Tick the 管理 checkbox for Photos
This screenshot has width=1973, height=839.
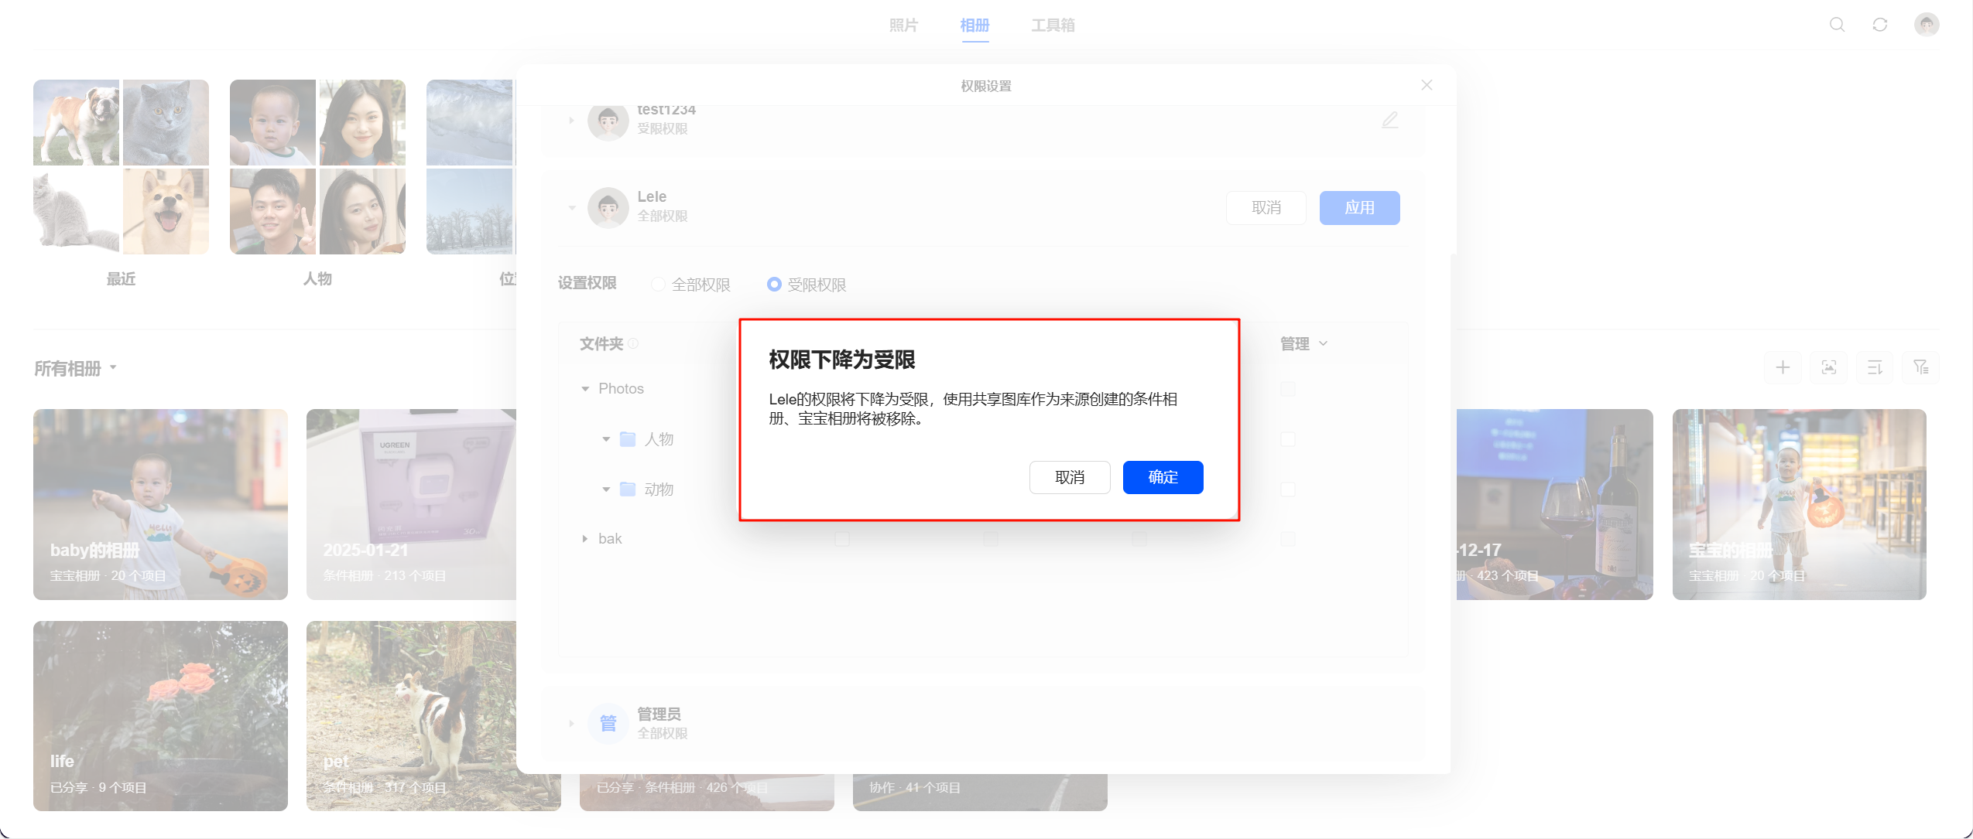click(1287, 389)
